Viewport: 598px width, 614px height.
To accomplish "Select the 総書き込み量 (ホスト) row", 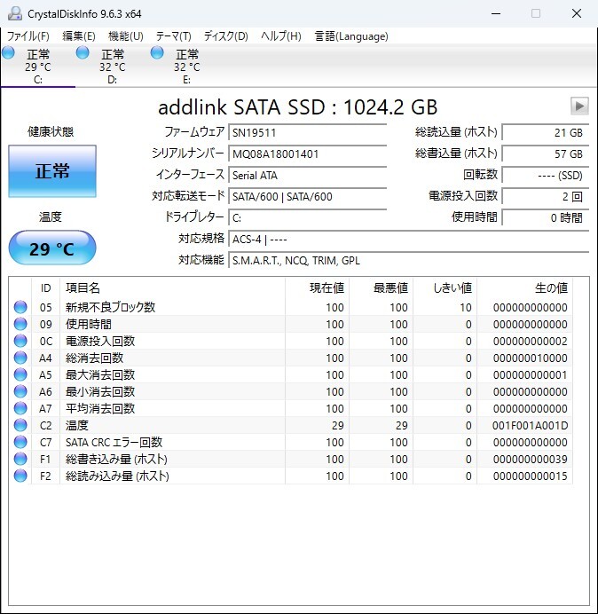I will click(291, 459).
